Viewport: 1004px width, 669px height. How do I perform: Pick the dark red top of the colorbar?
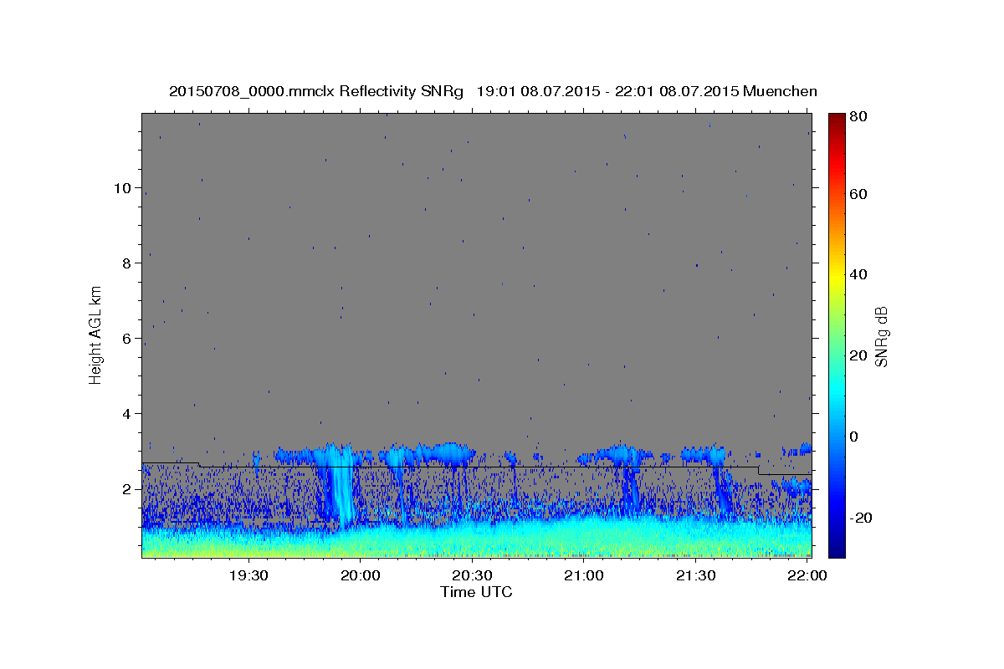pyautogui.click(x=837, y=119)
